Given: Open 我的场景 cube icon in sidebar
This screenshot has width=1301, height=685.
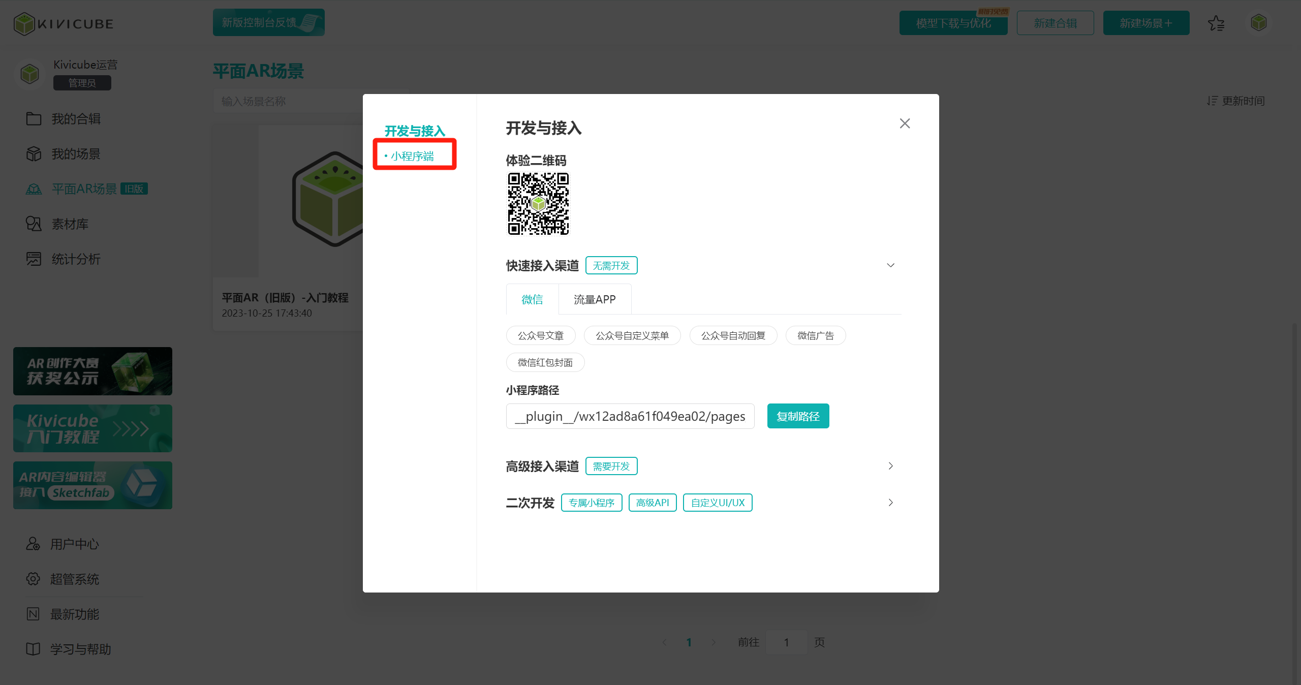Looking at the screenshot, I should (x=34, y=154).
